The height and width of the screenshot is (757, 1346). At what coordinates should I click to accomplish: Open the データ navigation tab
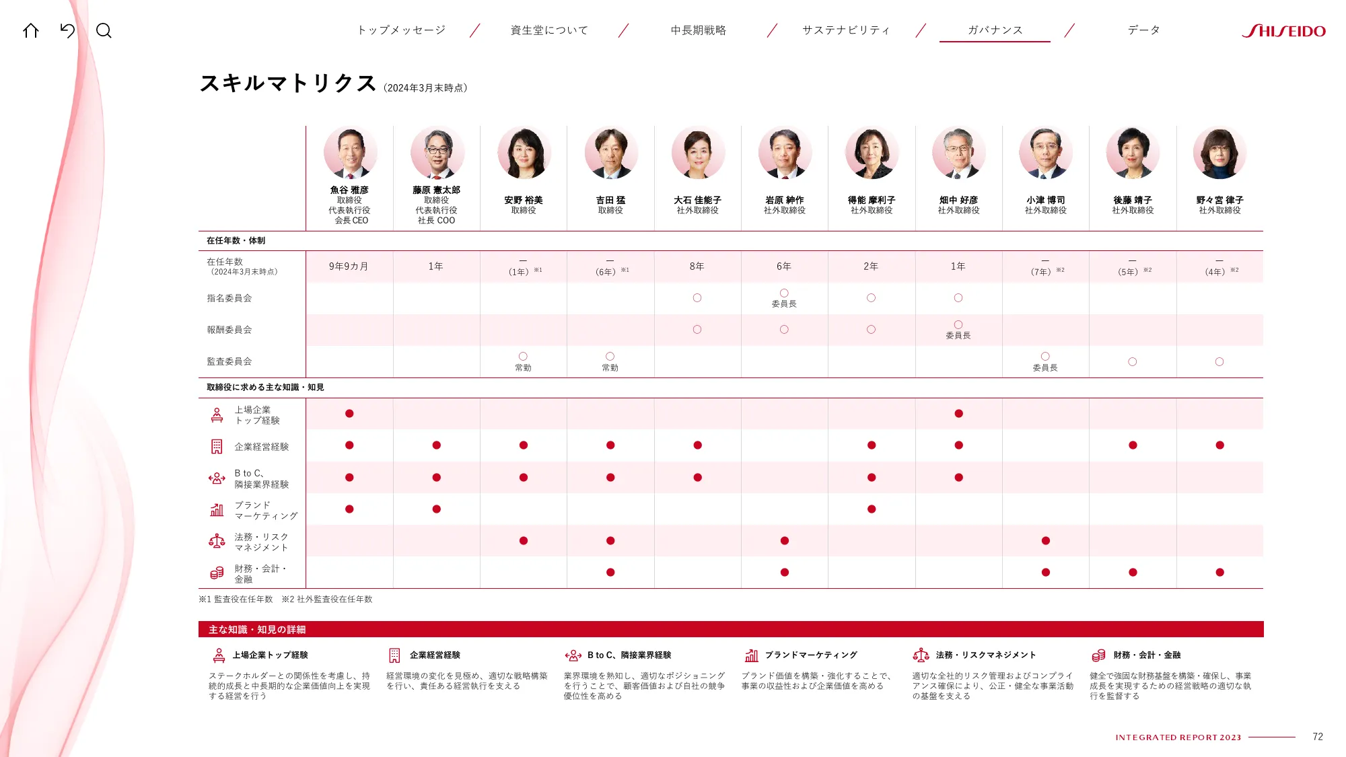[x=1143, y=30]
